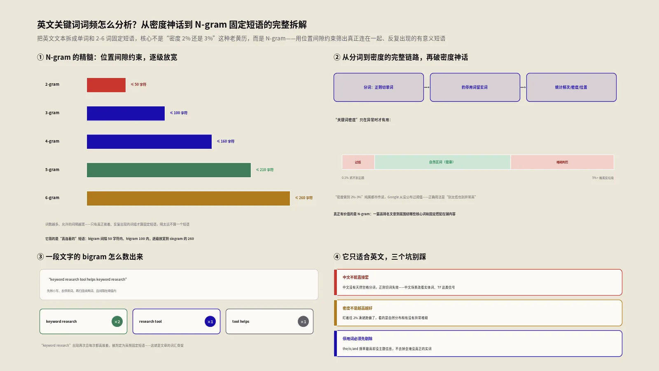Select the green 5-gram bar
This screenshot has width=659, height=371.
[169, 170]
